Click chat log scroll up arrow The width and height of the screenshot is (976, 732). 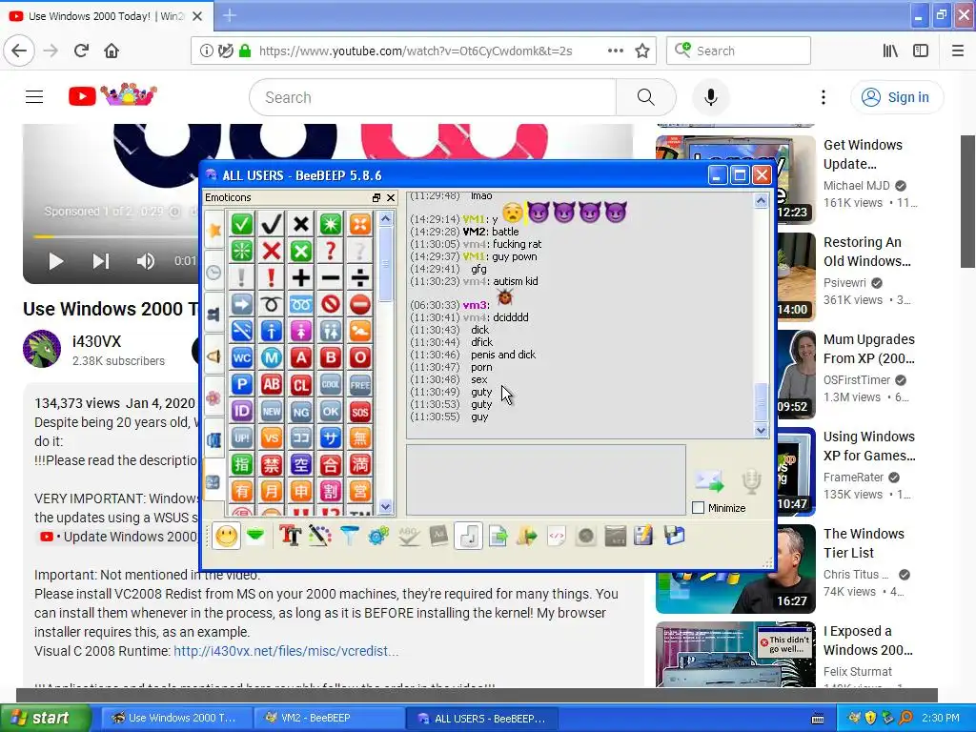tap(761, 200)
